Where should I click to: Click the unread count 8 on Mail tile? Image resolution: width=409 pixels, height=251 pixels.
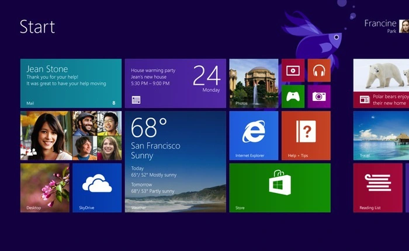[x=114, y=103]
